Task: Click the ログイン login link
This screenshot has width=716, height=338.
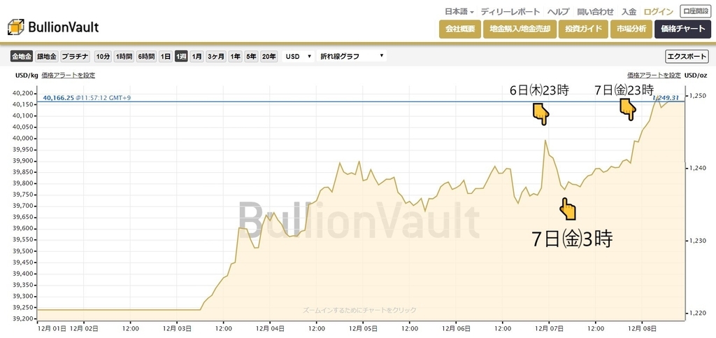Action: [x=658, y=12]
